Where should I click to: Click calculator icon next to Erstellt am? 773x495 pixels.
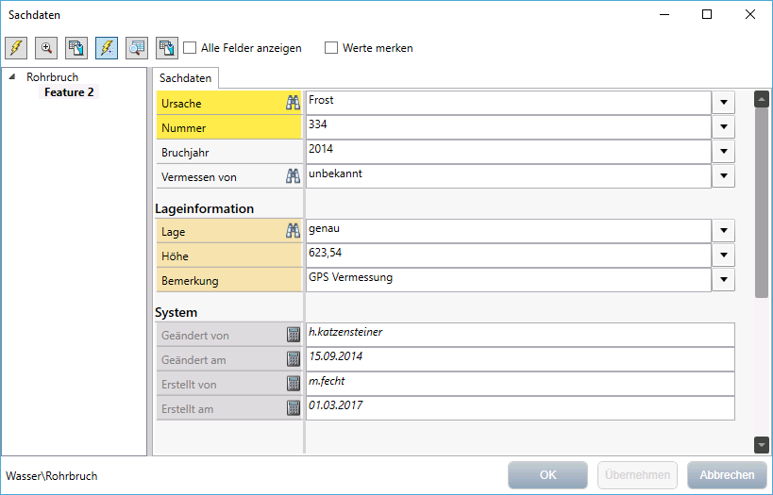[293, 408]
